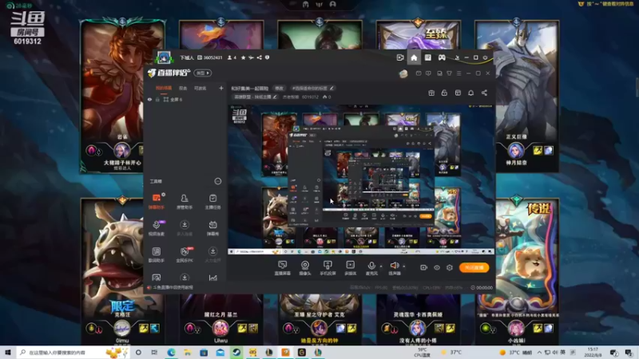Switch to the 我的场景 scene tab
Image resolution: width=639 pixels, height=359 pixels.
[164, 88]
